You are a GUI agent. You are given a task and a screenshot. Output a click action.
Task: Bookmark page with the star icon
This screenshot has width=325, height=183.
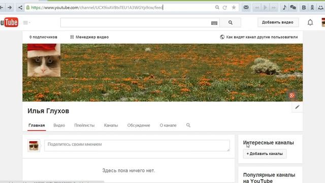click(234, 8)
